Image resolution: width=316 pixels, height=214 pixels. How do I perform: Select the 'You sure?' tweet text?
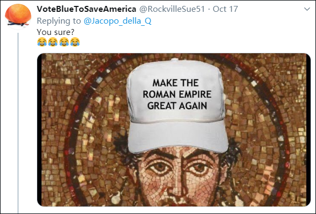tap(56, 32)
